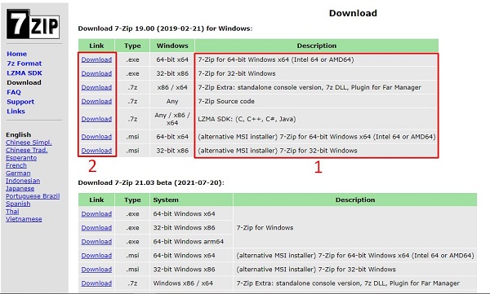Screen dimensions: 490x294
Task: Download 7-Zip Extra standalone console 19.00
Action: click(x=96, y=87)
